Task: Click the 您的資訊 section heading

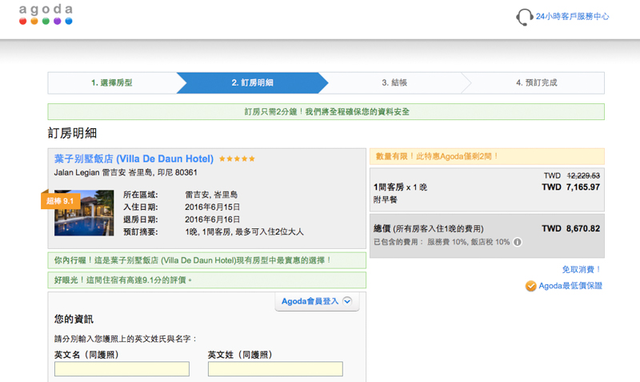Action: (74, 319)
